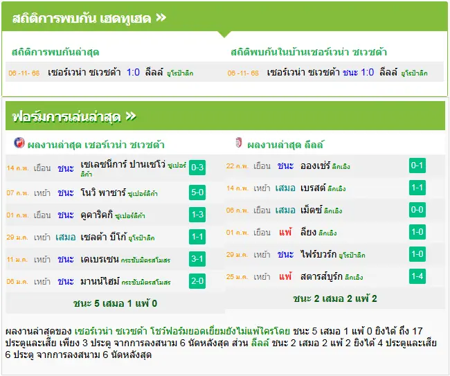The image size is (450, 376).
Task: Click opponent name เซลต้า บีโก้
Action: tap(103, 237)
